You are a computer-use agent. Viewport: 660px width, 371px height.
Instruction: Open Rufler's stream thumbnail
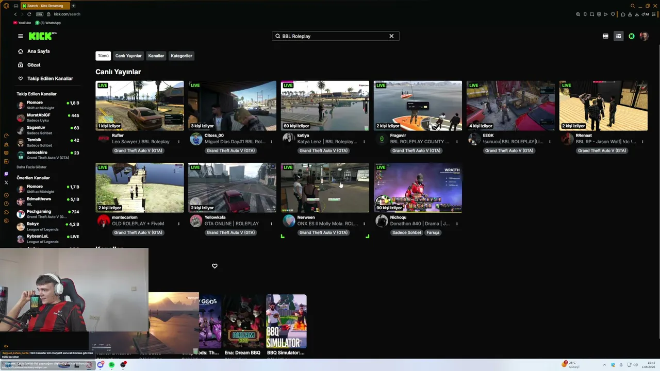click(139, 106)
